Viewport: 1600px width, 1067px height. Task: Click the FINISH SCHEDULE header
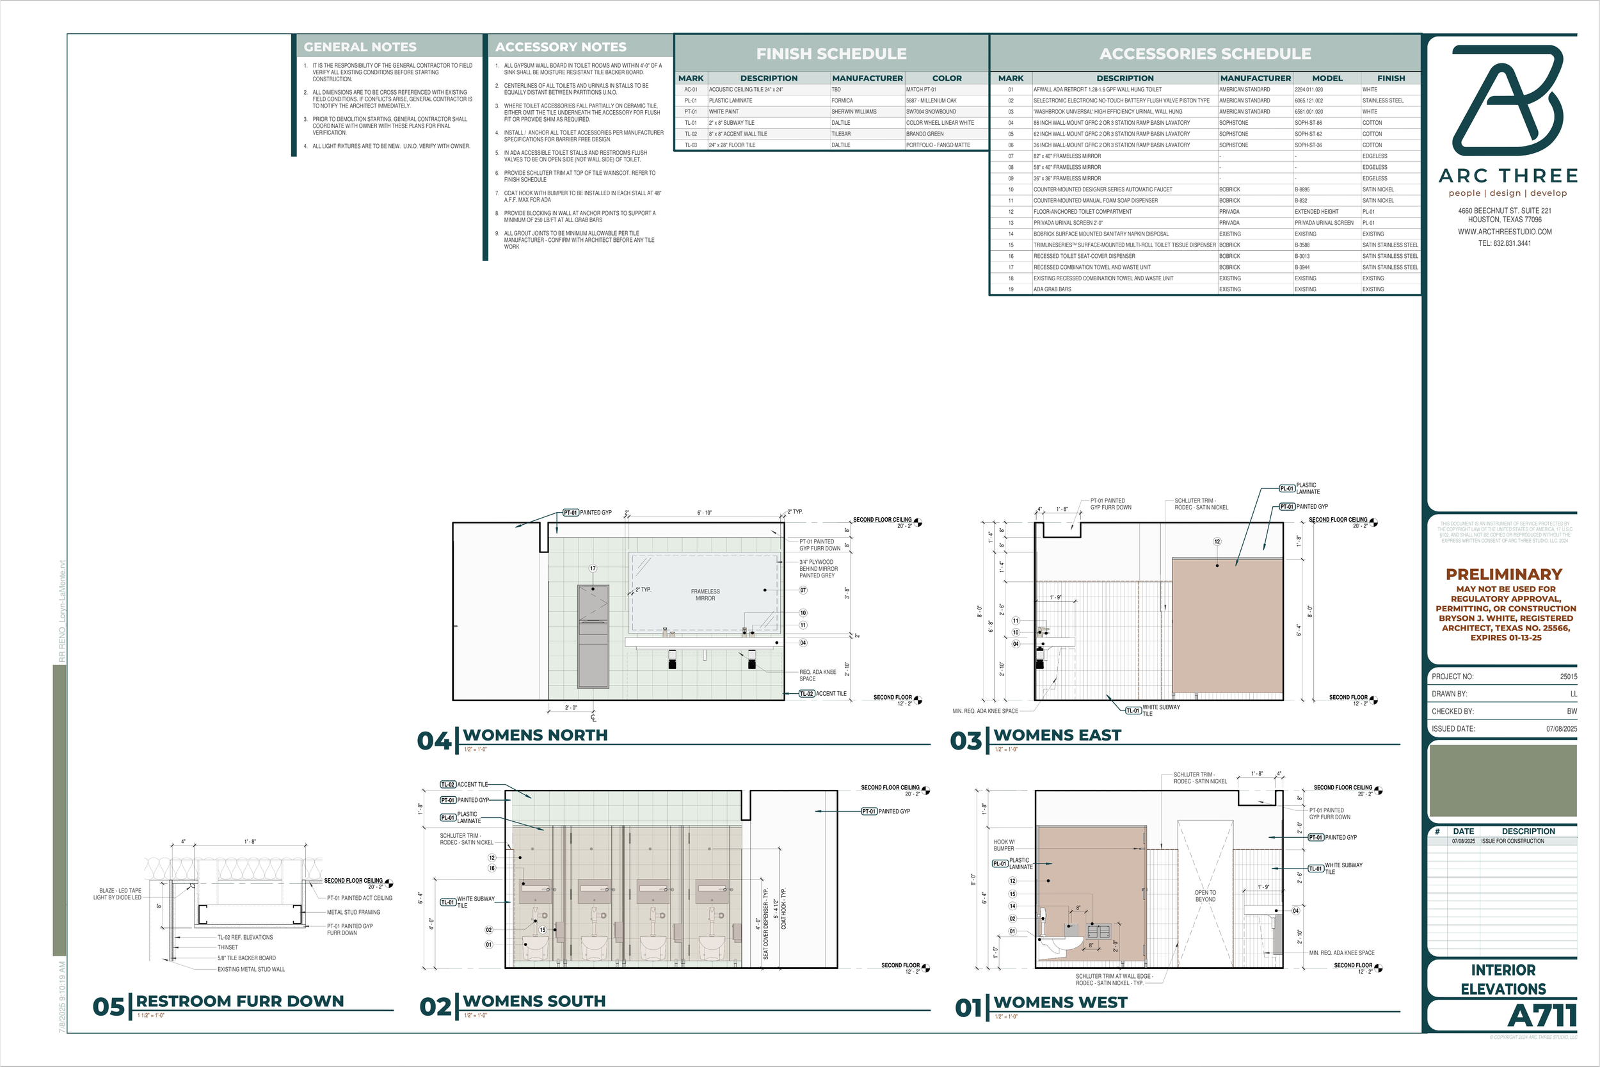831,54
